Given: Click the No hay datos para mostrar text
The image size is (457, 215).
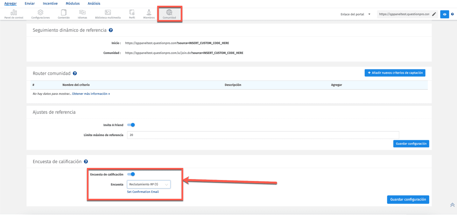Looking at the screenshot, I should 52,94.
